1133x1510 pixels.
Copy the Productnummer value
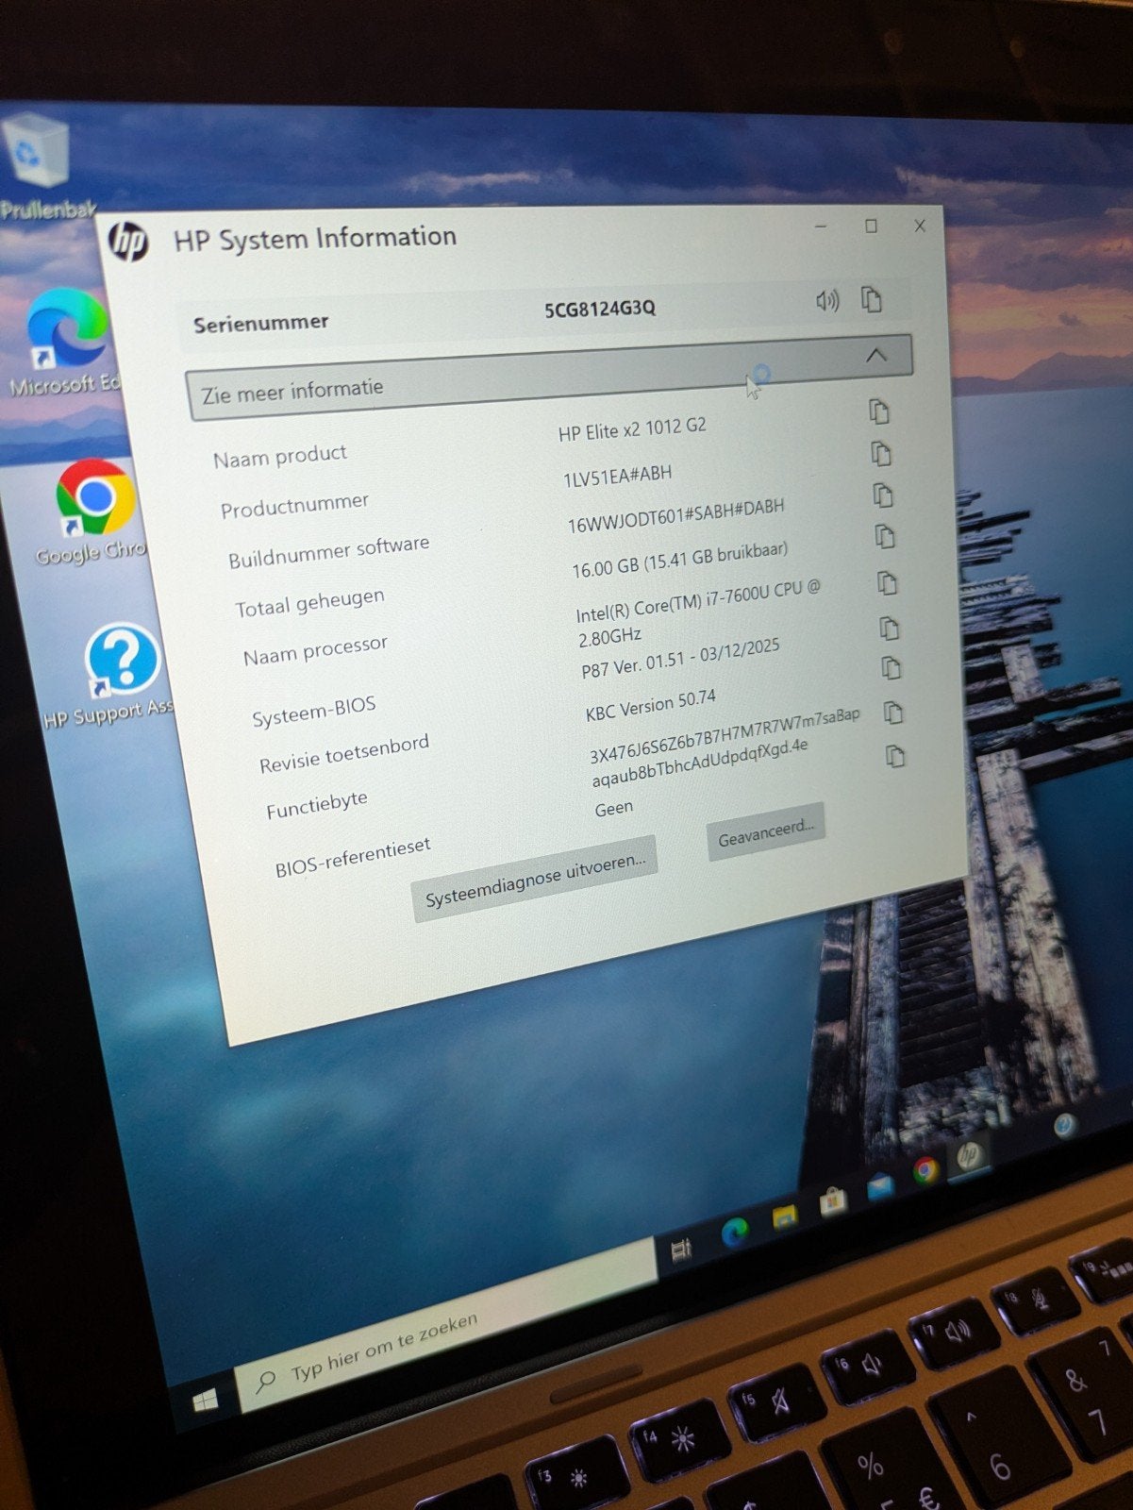pos(881,453)
